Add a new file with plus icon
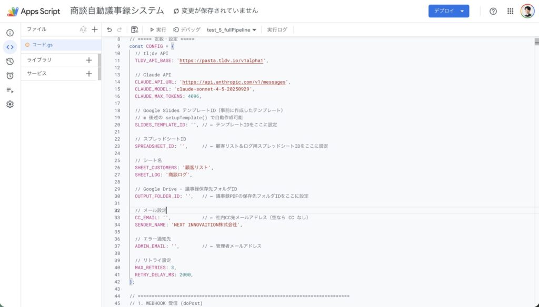The image size is (539, 307). coord(95,30)
